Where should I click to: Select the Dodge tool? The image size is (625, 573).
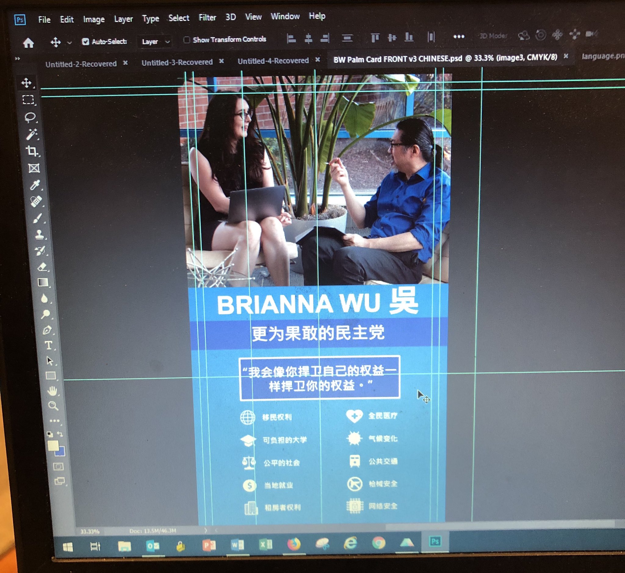tap(46, 314)
